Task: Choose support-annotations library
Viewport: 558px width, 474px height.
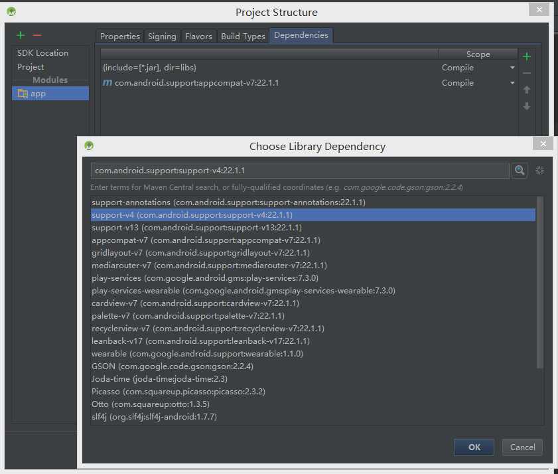Action: click(x=313, y=202)
